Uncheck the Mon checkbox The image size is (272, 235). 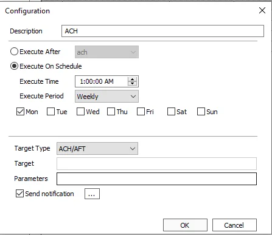pyautogui.click(x=20, y=112)
